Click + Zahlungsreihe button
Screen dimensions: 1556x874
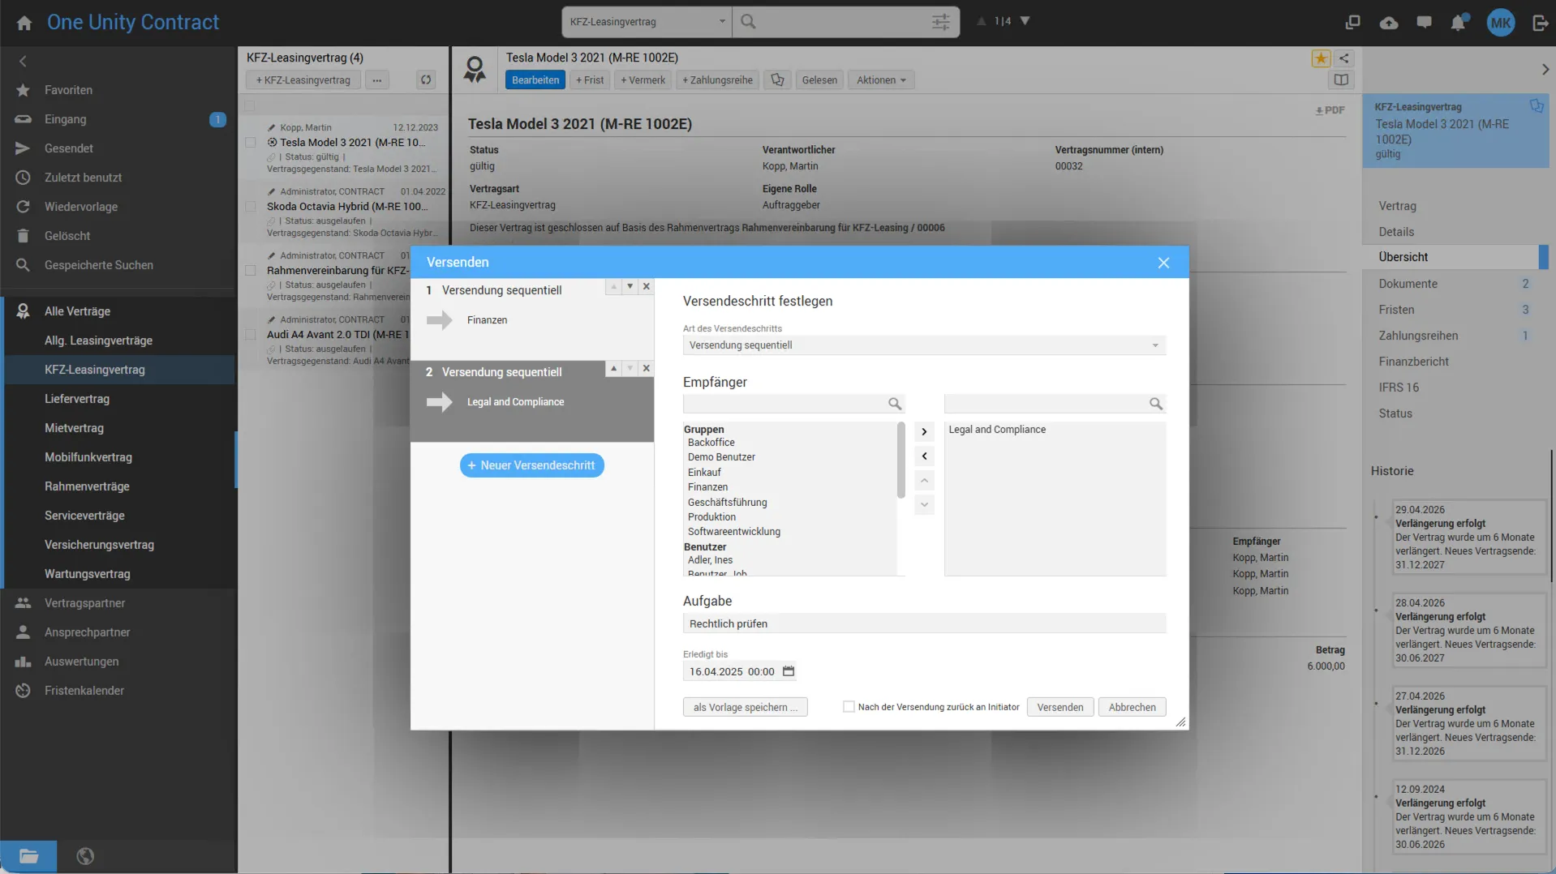pos(718,79)
